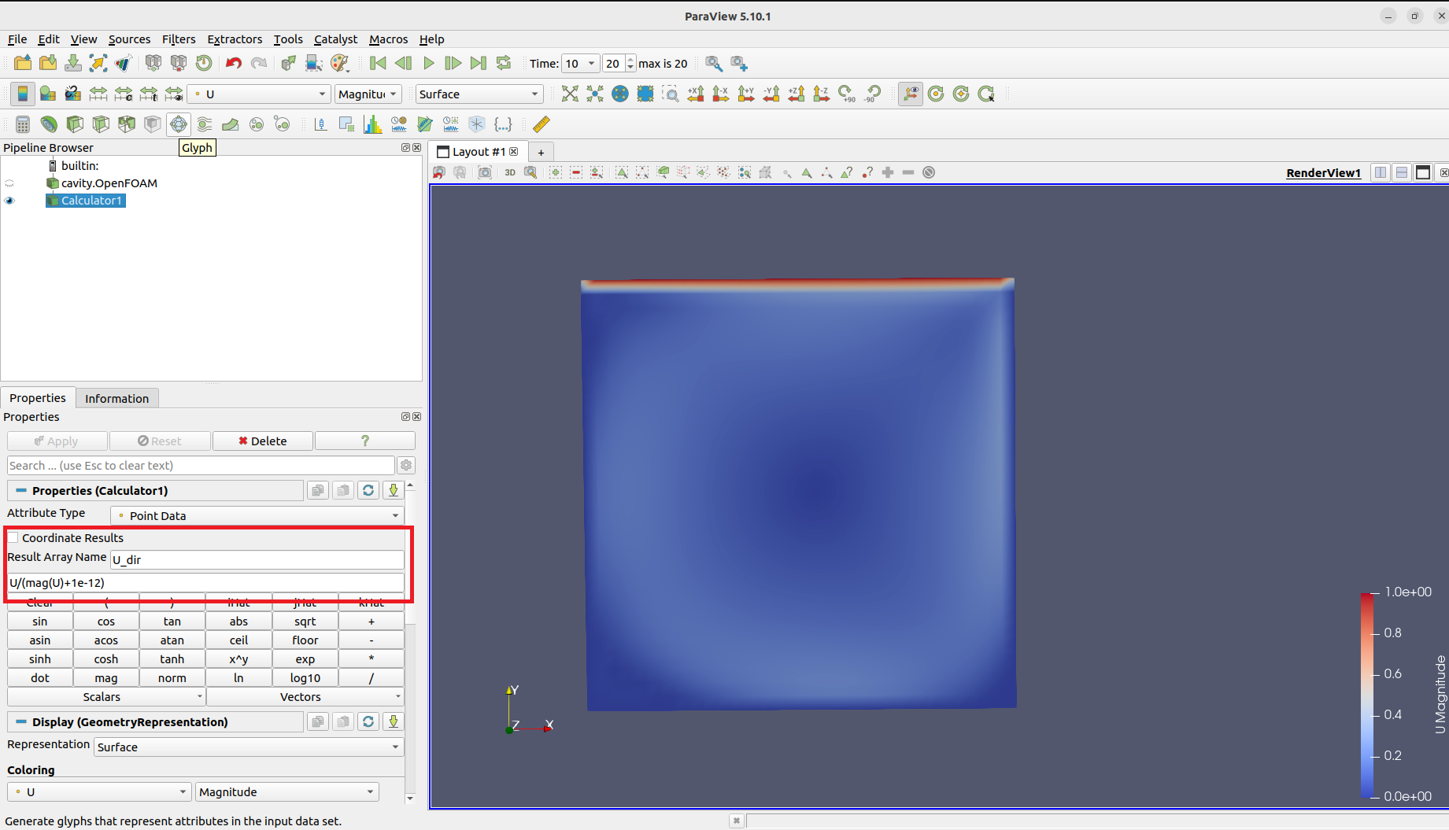Open Representation dropdown in Display section
The width and height of the screenshot is (1449, 830).
(249, 747)
